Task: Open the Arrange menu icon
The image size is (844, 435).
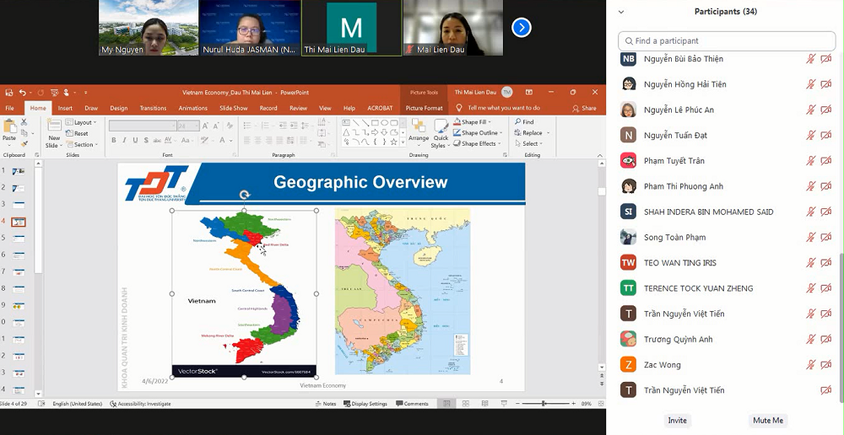Action: tap(419, 126)
